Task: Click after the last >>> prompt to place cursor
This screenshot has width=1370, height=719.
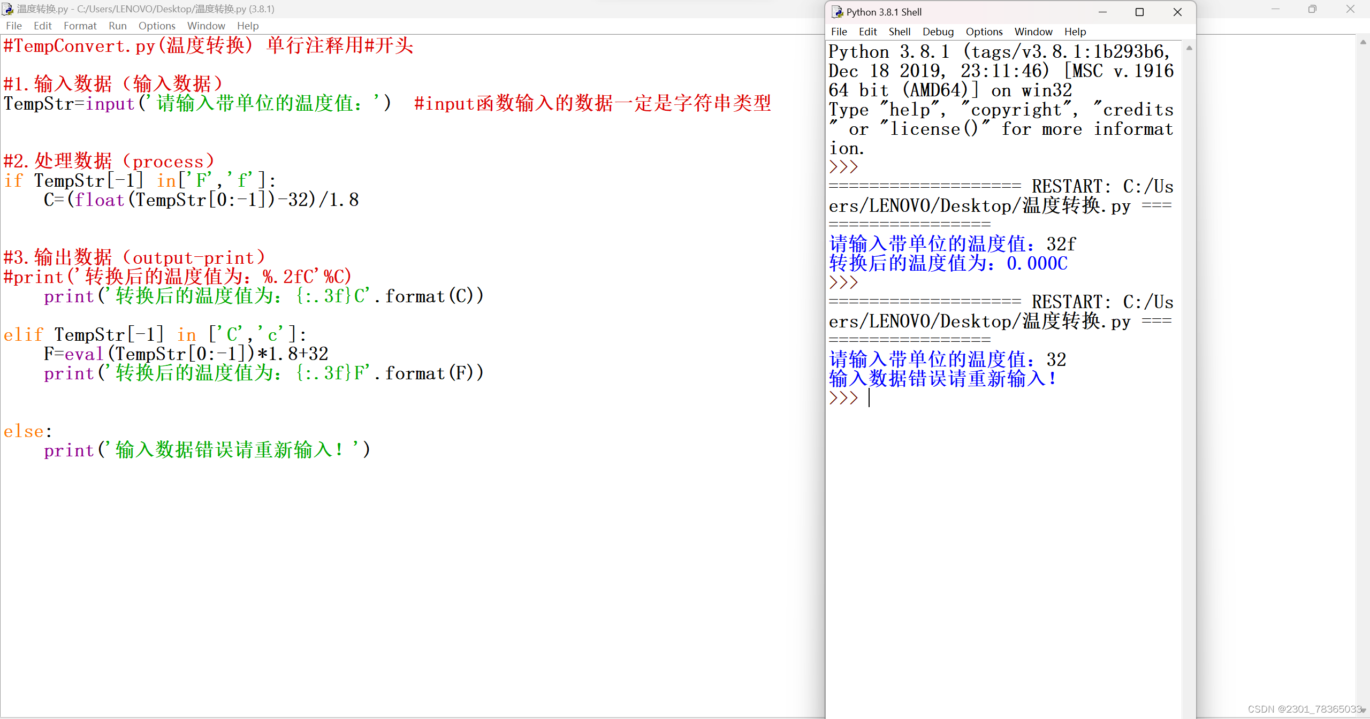Action: [x=870, y=398]
